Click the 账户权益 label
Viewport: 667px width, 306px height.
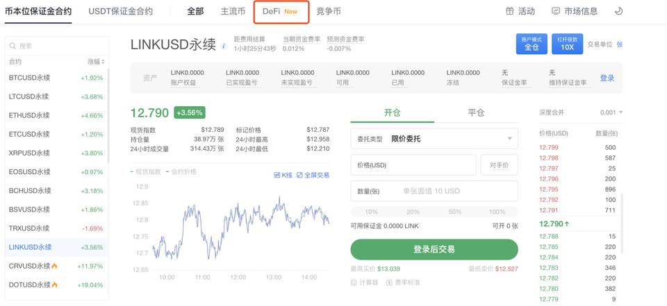(x=183, y=83)
